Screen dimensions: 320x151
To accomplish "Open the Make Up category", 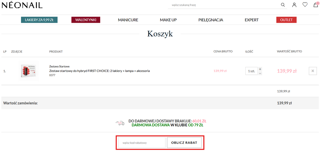I will pyautogui.click(x=168, y=20).
